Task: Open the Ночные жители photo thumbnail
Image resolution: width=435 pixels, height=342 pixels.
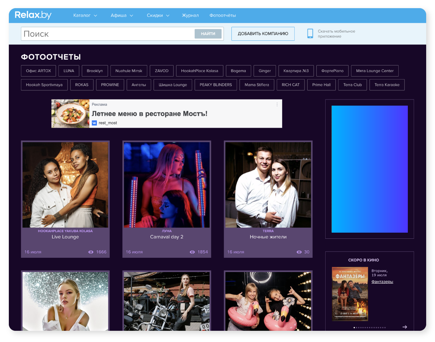Action: point(268,185)
